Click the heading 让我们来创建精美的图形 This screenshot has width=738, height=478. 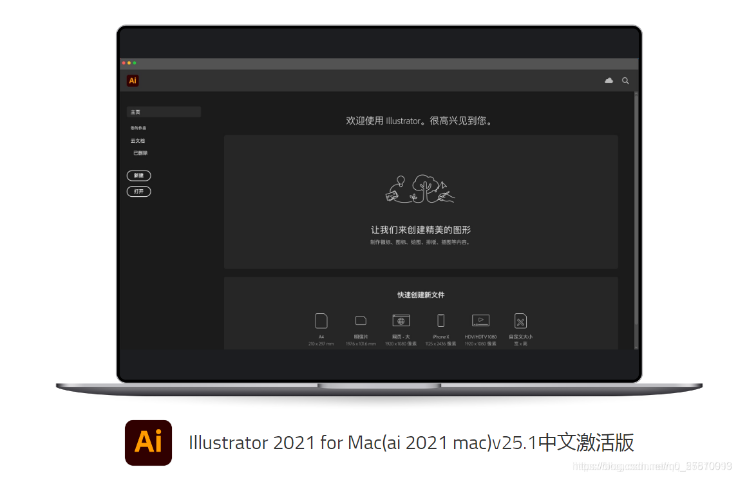coord(421,230)
